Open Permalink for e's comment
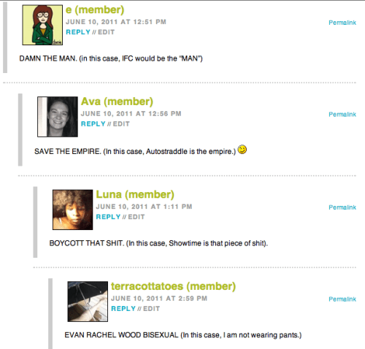 point(342,23)
